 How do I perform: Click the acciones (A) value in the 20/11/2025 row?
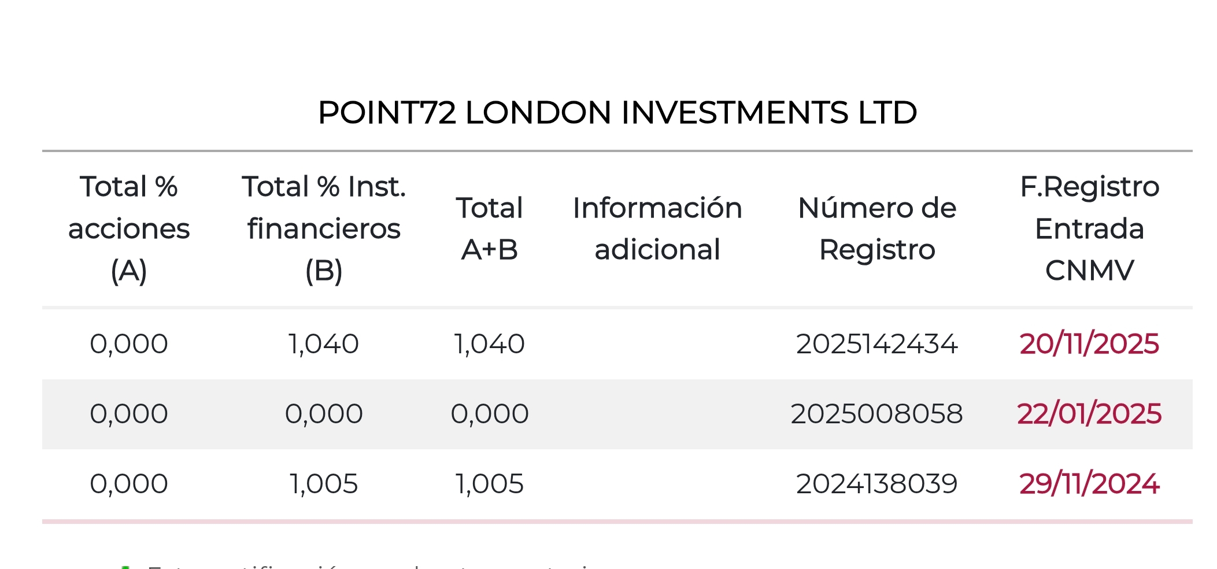click(129, 344)
